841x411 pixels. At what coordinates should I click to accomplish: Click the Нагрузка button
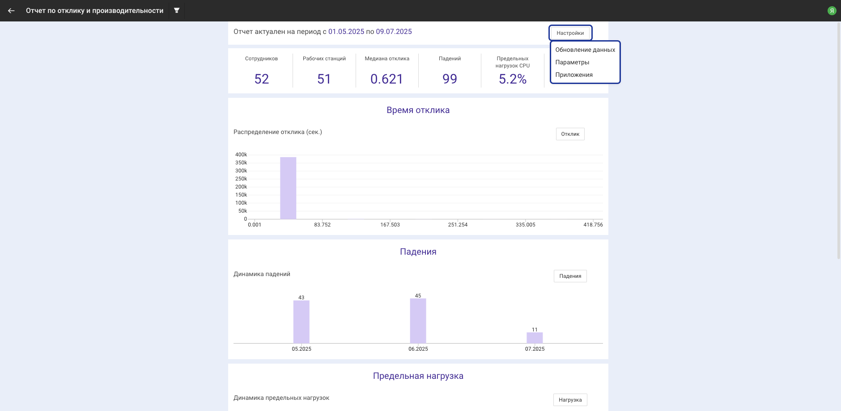570,400
